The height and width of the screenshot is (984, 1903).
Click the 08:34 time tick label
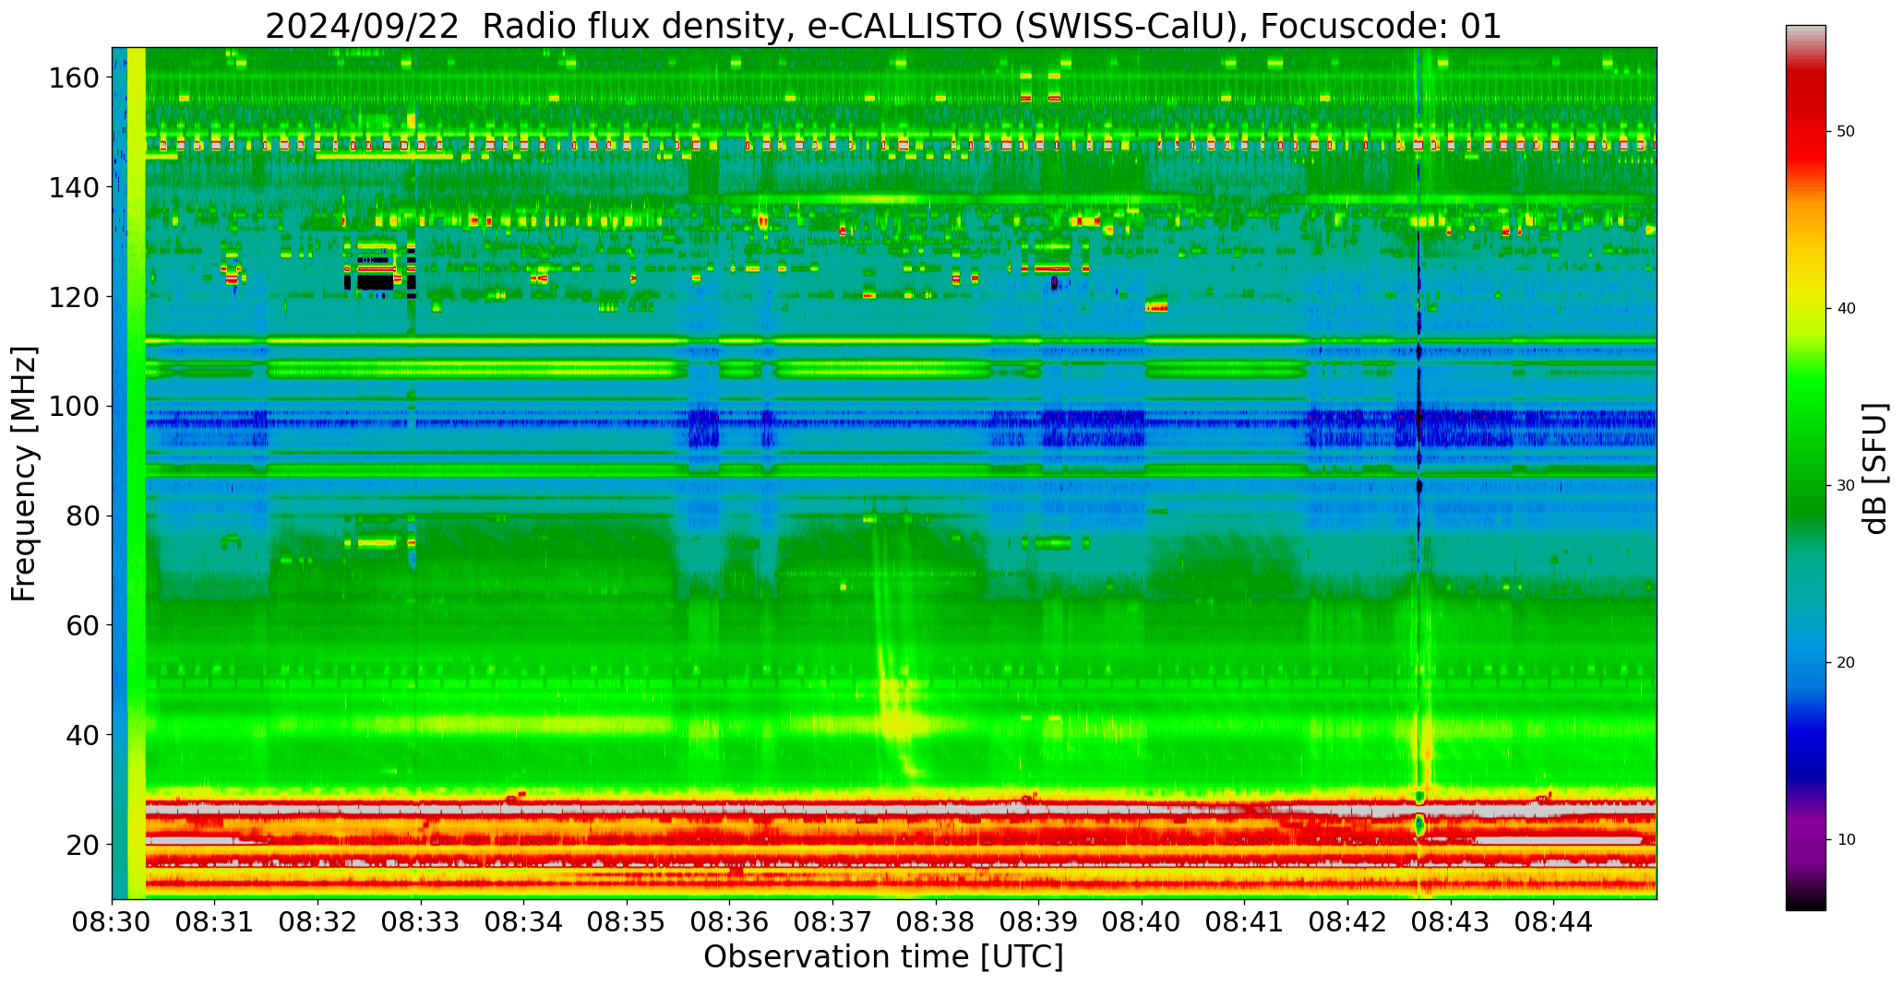(x=524, y=921)
